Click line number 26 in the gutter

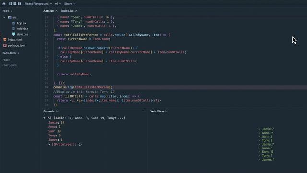click(46, 87)
